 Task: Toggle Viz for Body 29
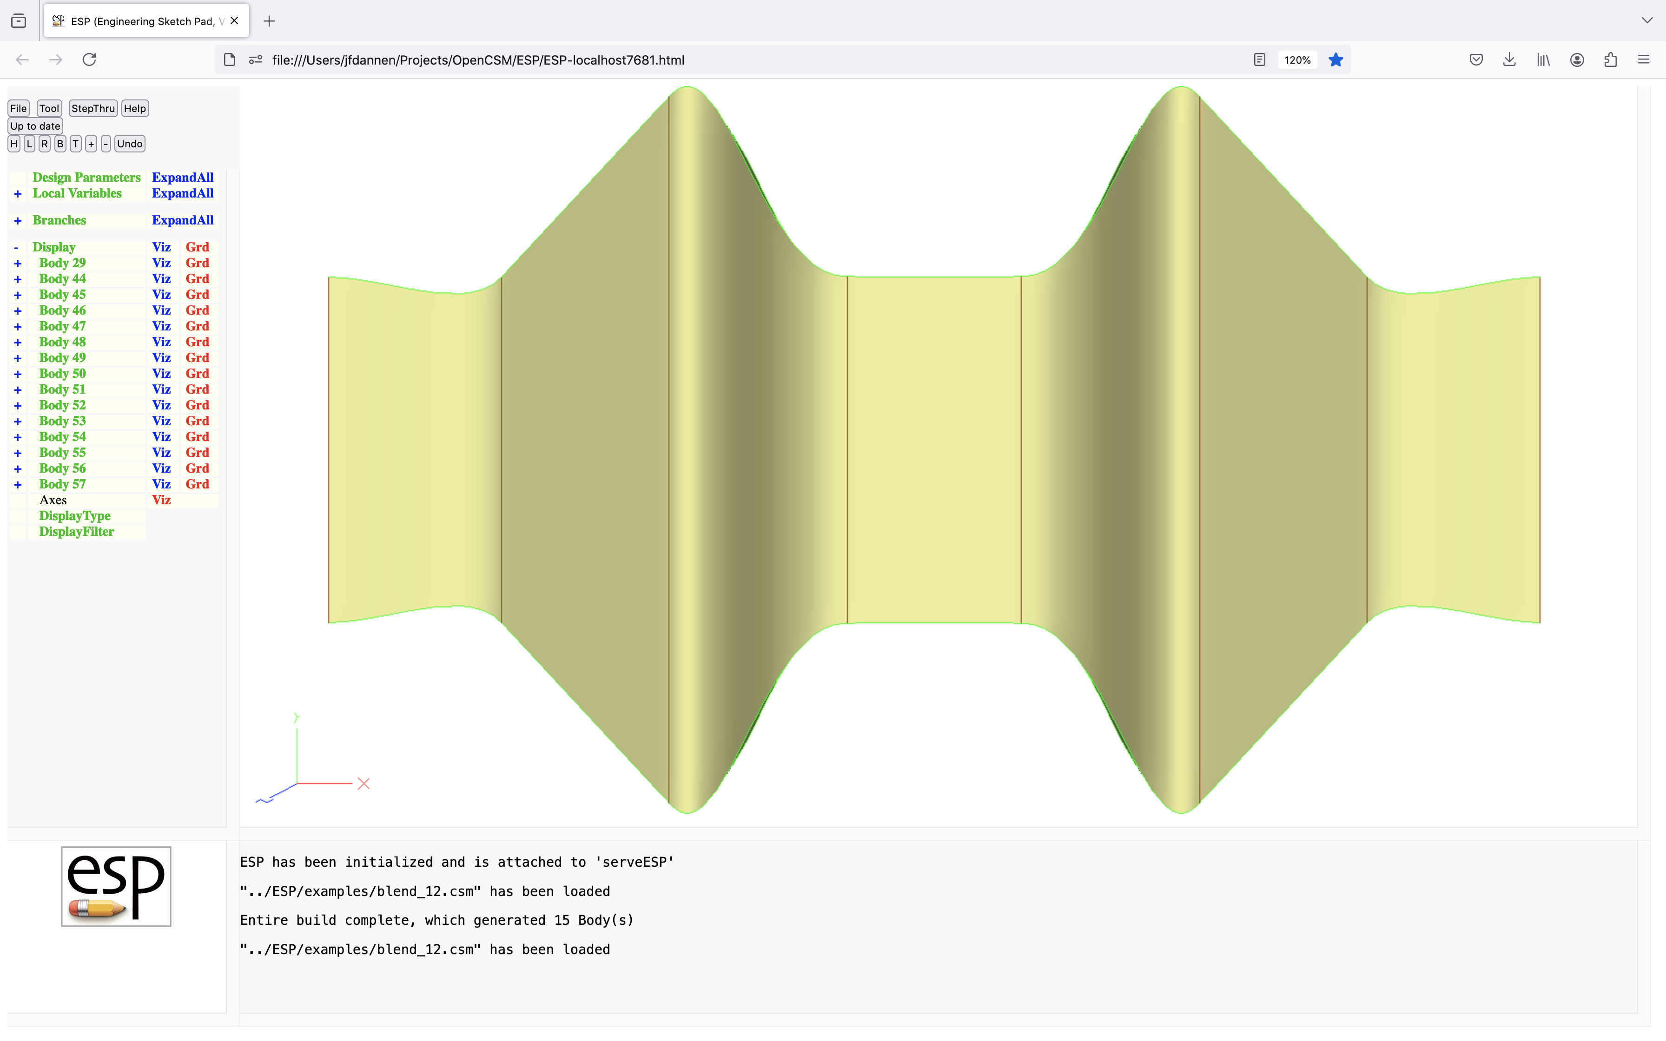click(x=161, y=263)
